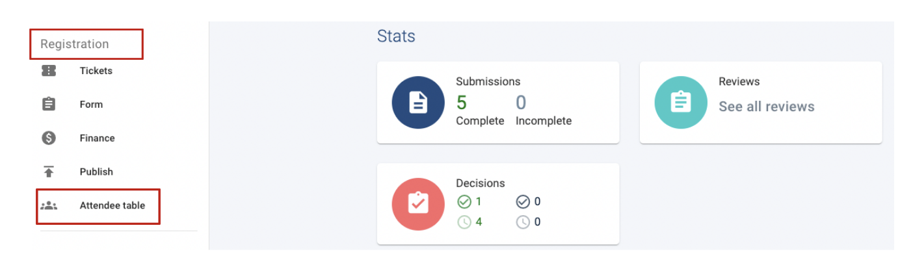Click the Form clipboard icon
Screen dimensions: 913x269
pyautogui.click(x=49, y=104)
